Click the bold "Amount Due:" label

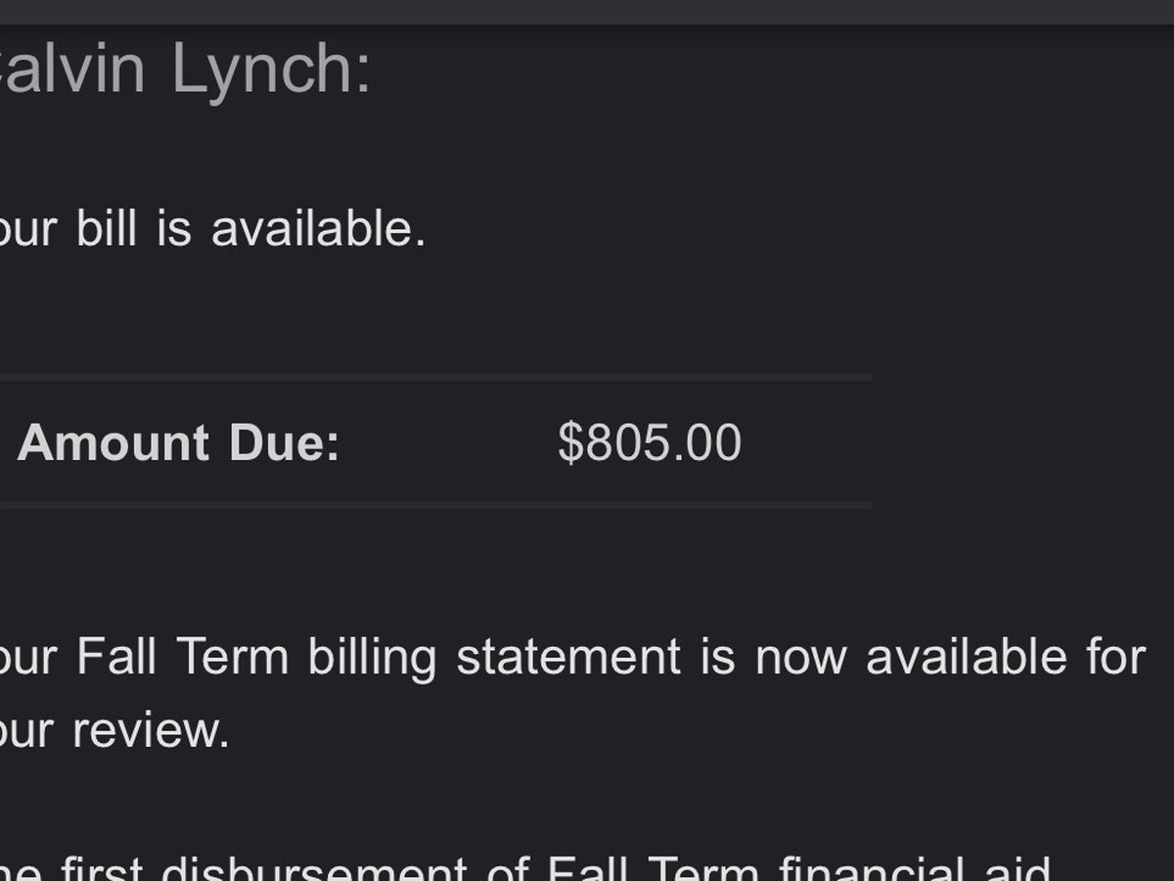[178, 443]
